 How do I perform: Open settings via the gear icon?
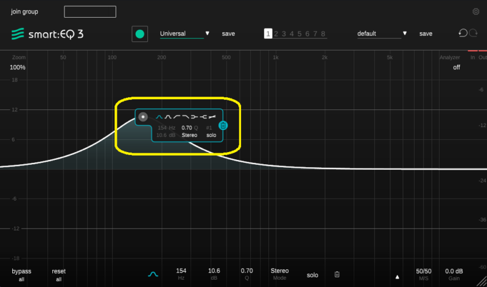tap(476, 12)
